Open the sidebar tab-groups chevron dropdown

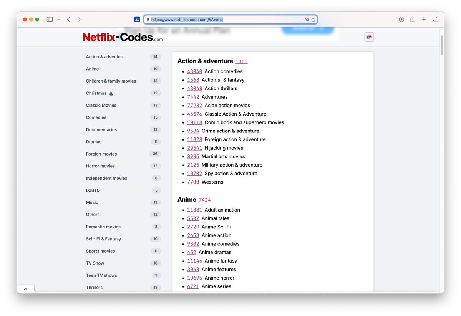58,19
